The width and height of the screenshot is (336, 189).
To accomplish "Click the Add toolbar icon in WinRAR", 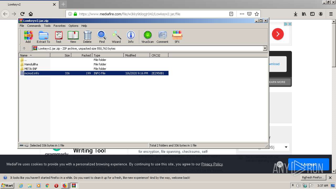I will pos(28,37).
